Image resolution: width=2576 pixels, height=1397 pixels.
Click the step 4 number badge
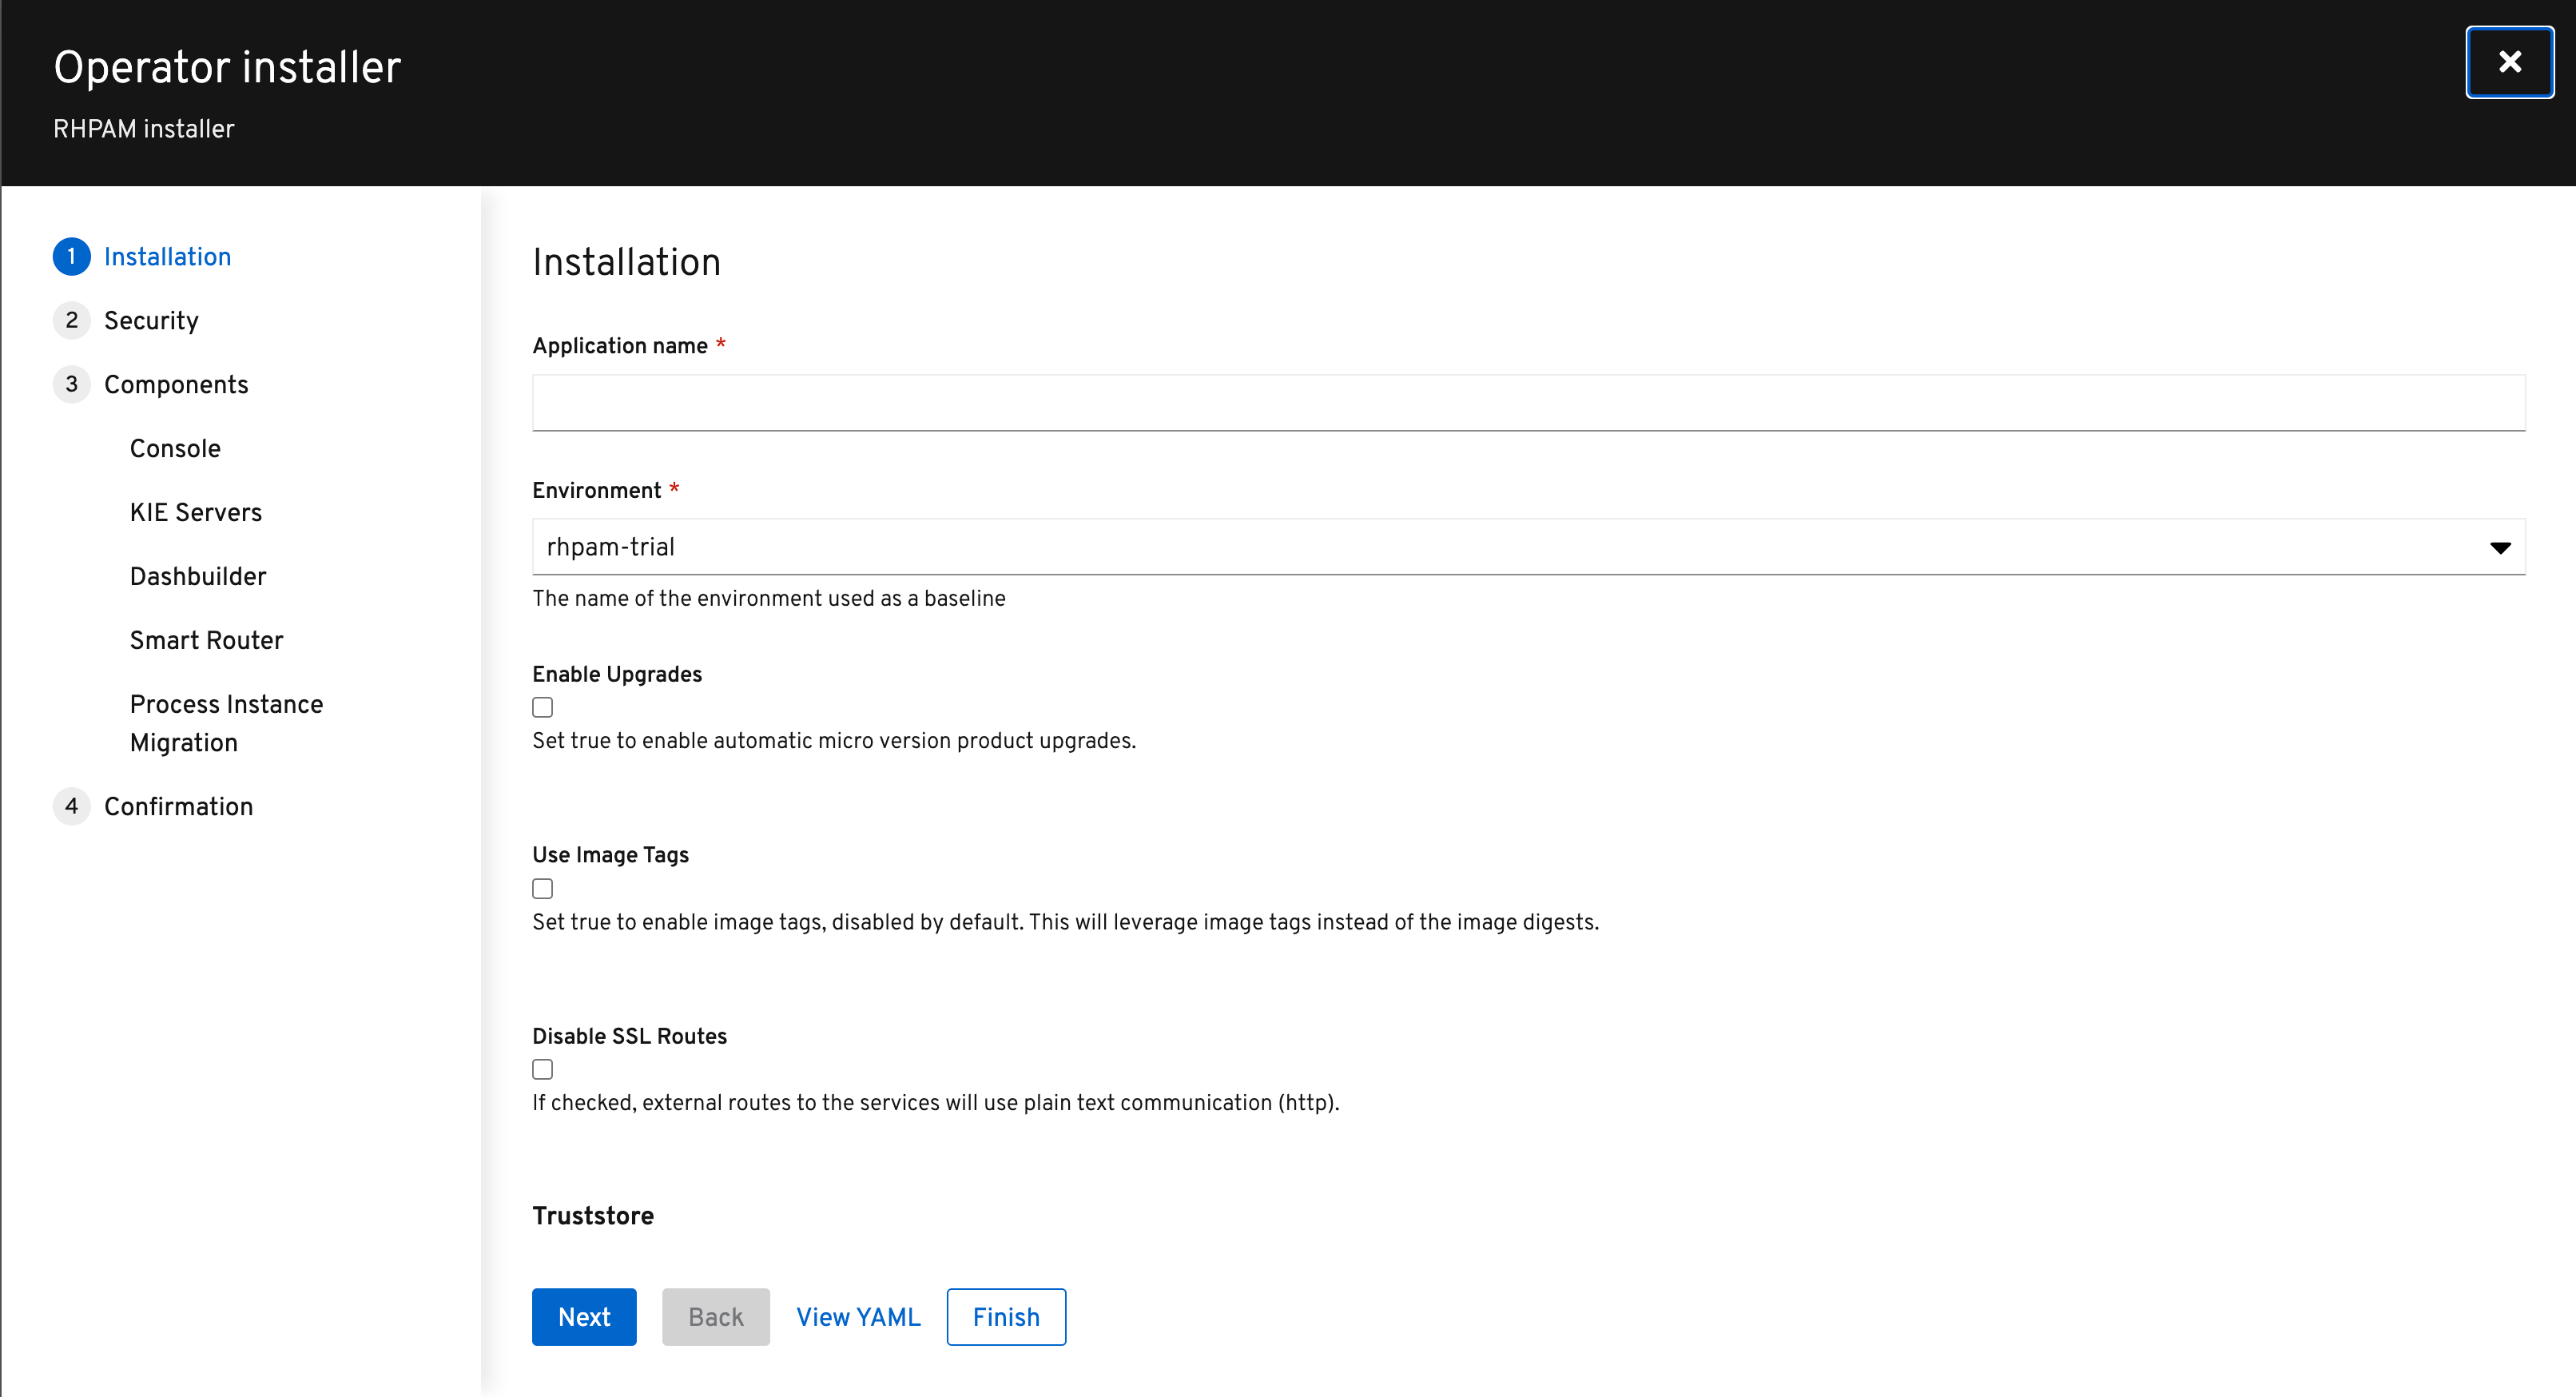(71, 807)
